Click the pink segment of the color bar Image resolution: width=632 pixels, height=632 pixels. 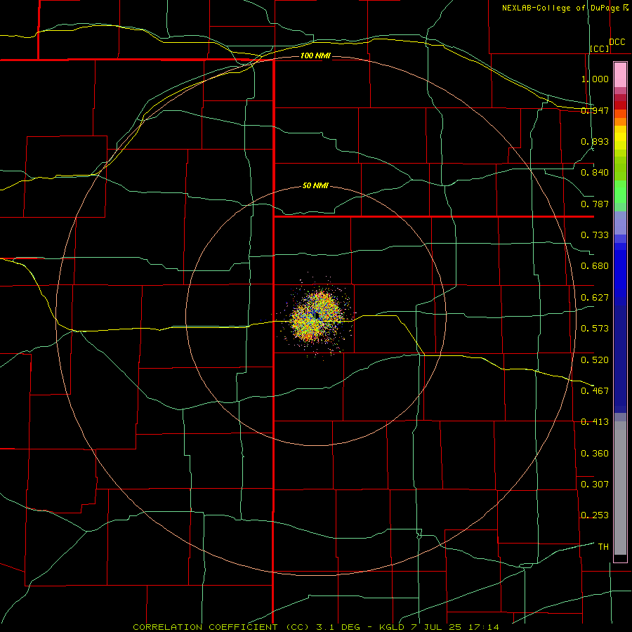coord(620,75)
